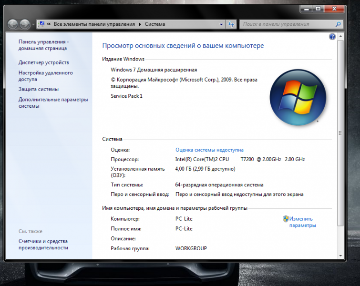The width and height of the screenshot is (360, 286).
Task: Select breadcrumb Все элементы панели управления
Action: (x=94, y=24)
